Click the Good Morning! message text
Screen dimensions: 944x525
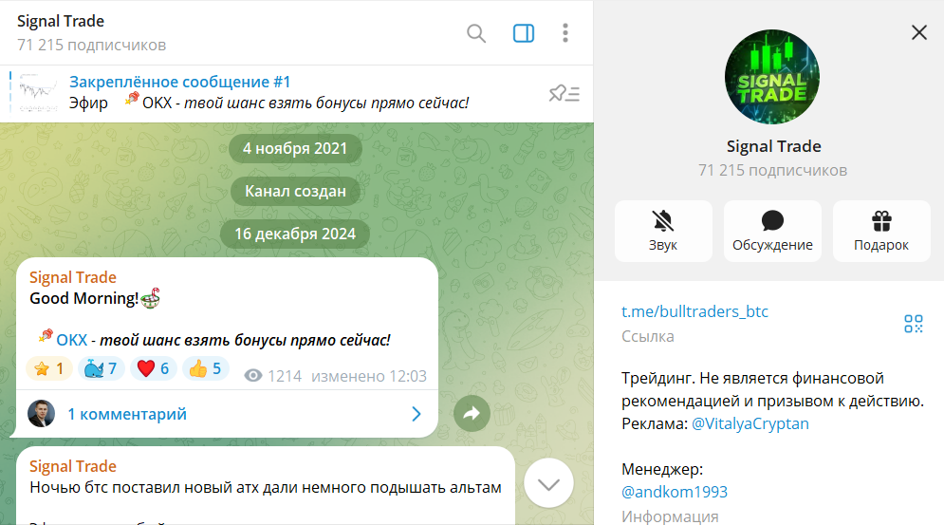84,298
